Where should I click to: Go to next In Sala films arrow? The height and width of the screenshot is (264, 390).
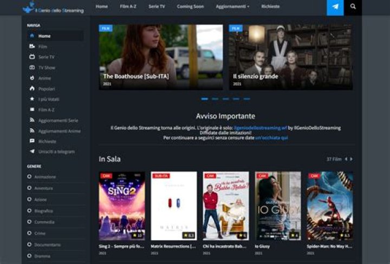pos(351,159)
